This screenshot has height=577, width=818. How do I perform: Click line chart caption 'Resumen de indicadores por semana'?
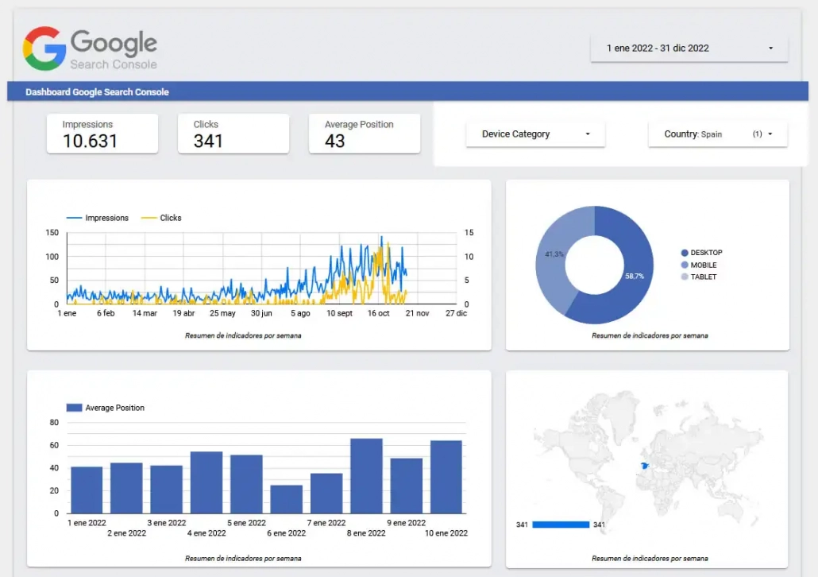coord(243,335)
